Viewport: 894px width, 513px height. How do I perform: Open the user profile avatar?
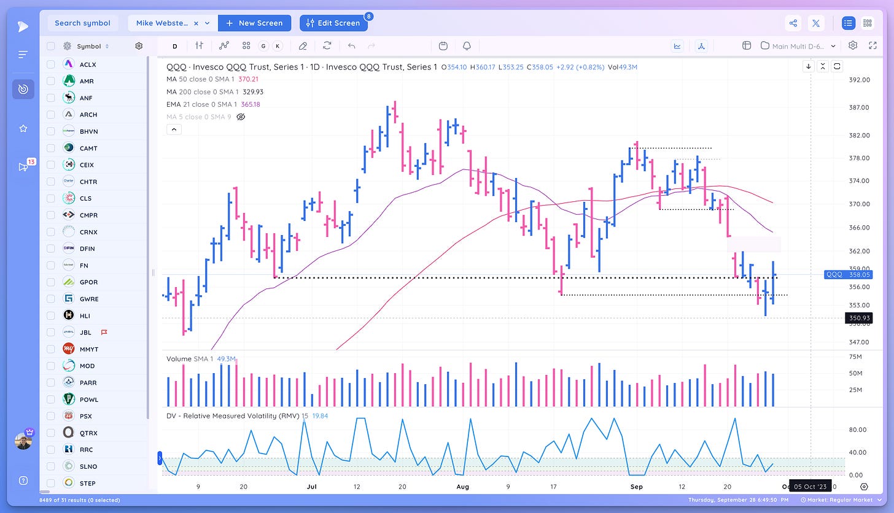pos(23,441)
